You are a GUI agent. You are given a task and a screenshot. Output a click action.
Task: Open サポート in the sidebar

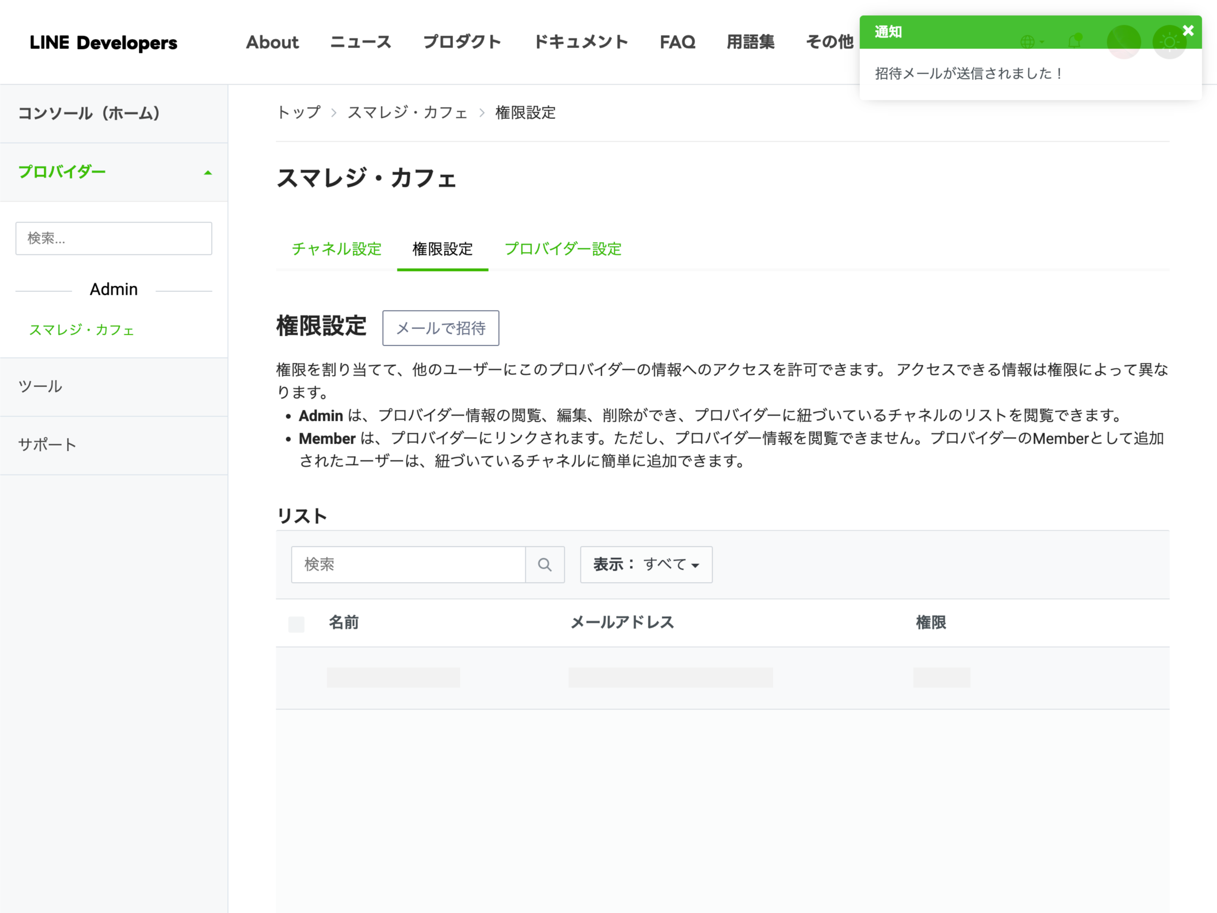(114, 445)
